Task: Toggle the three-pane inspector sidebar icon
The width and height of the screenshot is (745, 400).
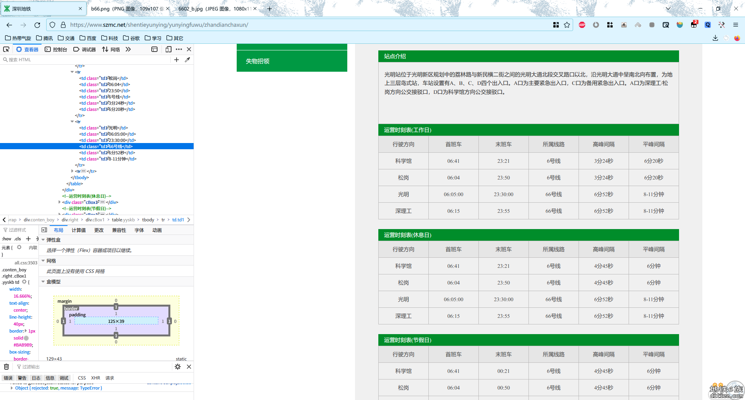Action: coord(44,230)
